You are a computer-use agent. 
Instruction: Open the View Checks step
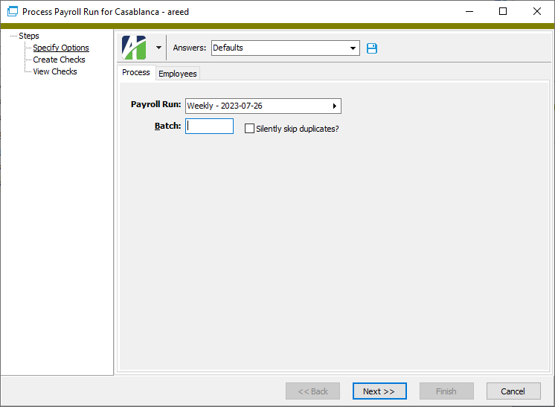coord(55,71)
